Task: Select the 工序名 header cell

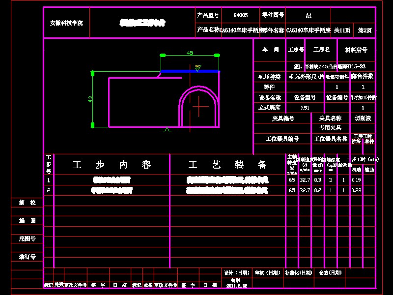Action: coord(322,50)
